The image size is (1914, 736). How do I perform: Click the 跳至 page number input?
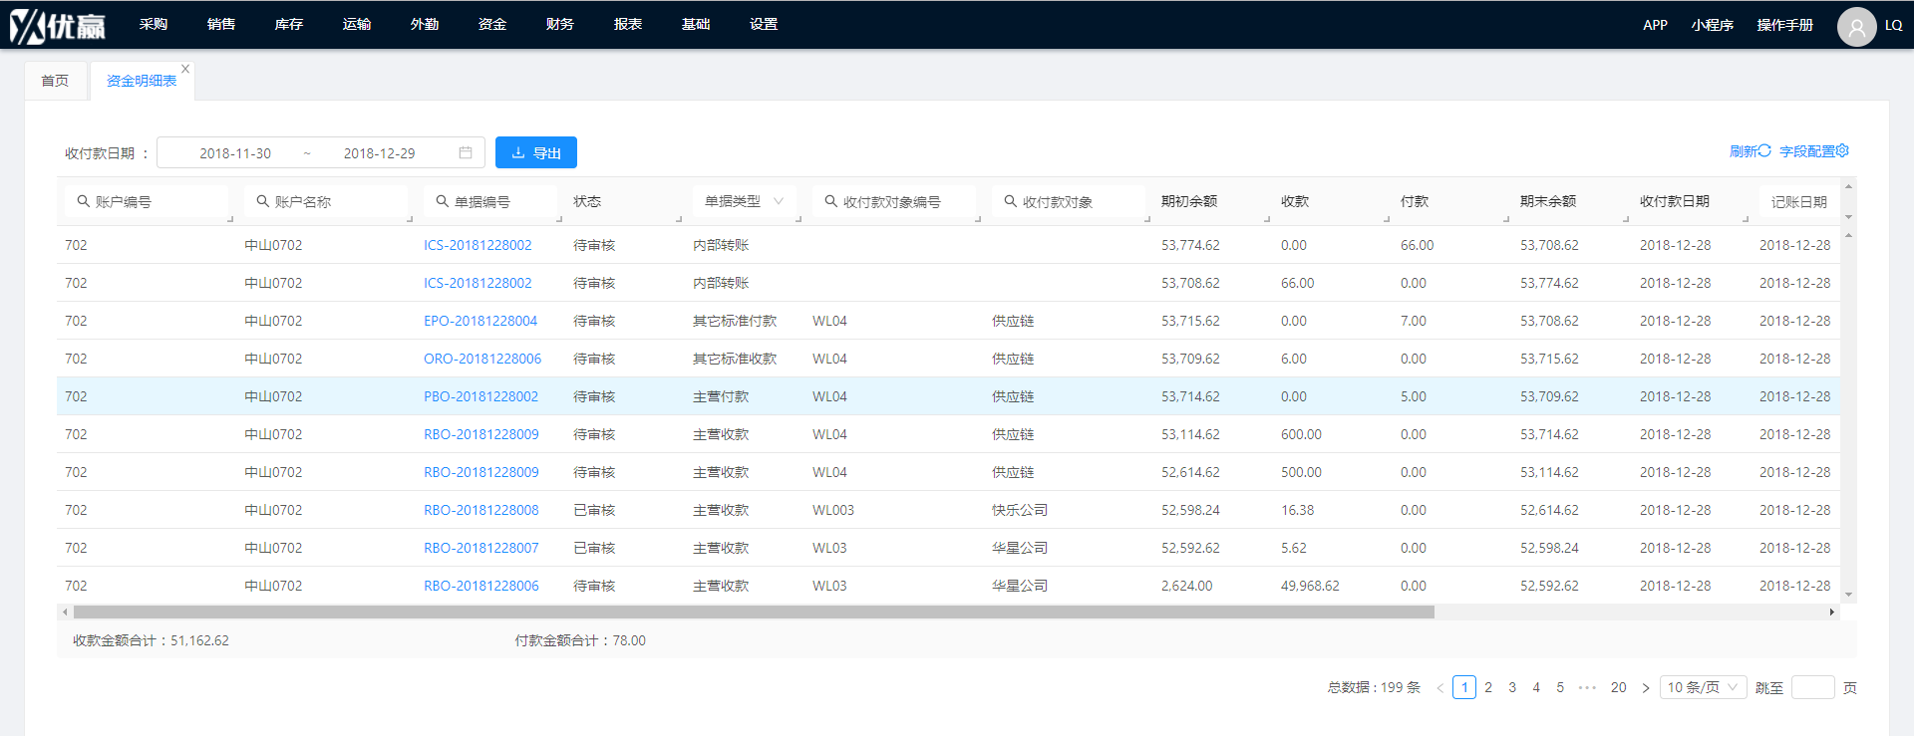pos(1812,687)
